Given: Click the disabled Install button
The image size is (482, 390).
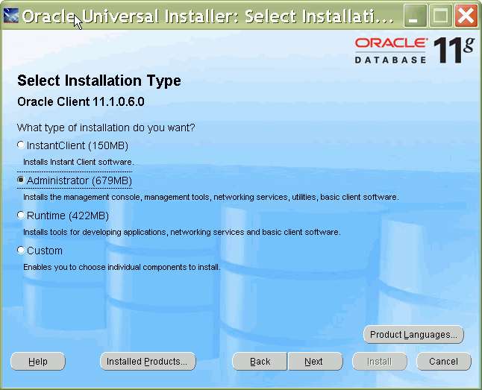Looking at the screenshot, I should pyautogui.click(x=379, y=361).
